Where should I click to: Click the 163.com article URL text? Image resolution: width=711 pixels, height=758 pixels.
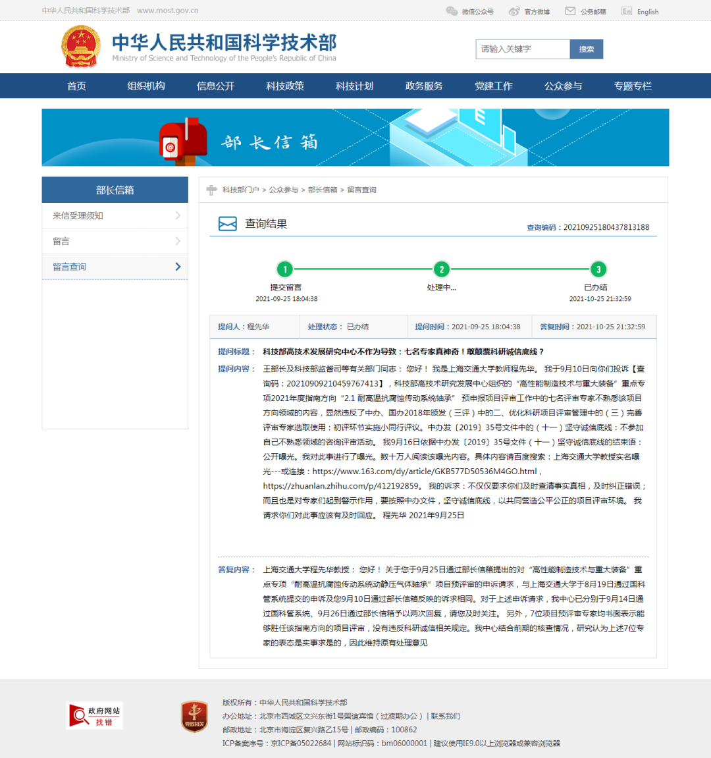tap(425, 472)
